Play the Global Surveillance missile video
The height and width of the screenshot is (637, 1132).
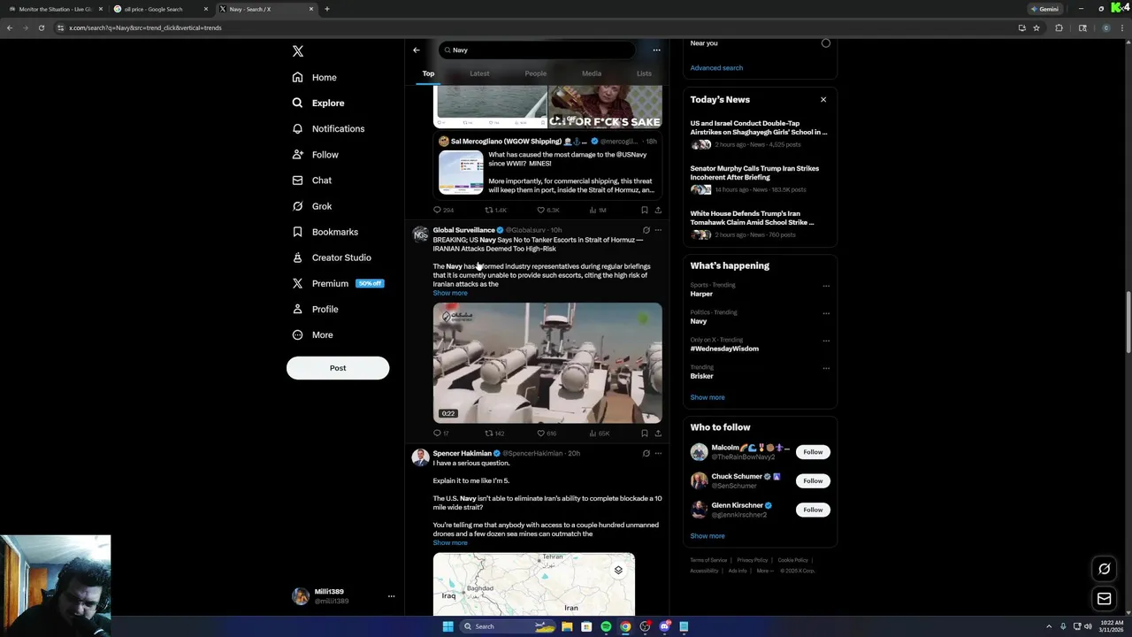[x=547, y=363]
